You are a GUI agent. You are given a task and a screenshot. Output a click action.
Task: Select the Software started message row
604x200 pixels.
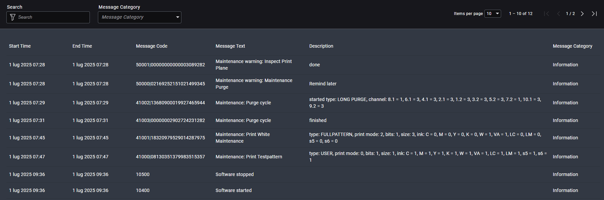(x=234, y=190)
